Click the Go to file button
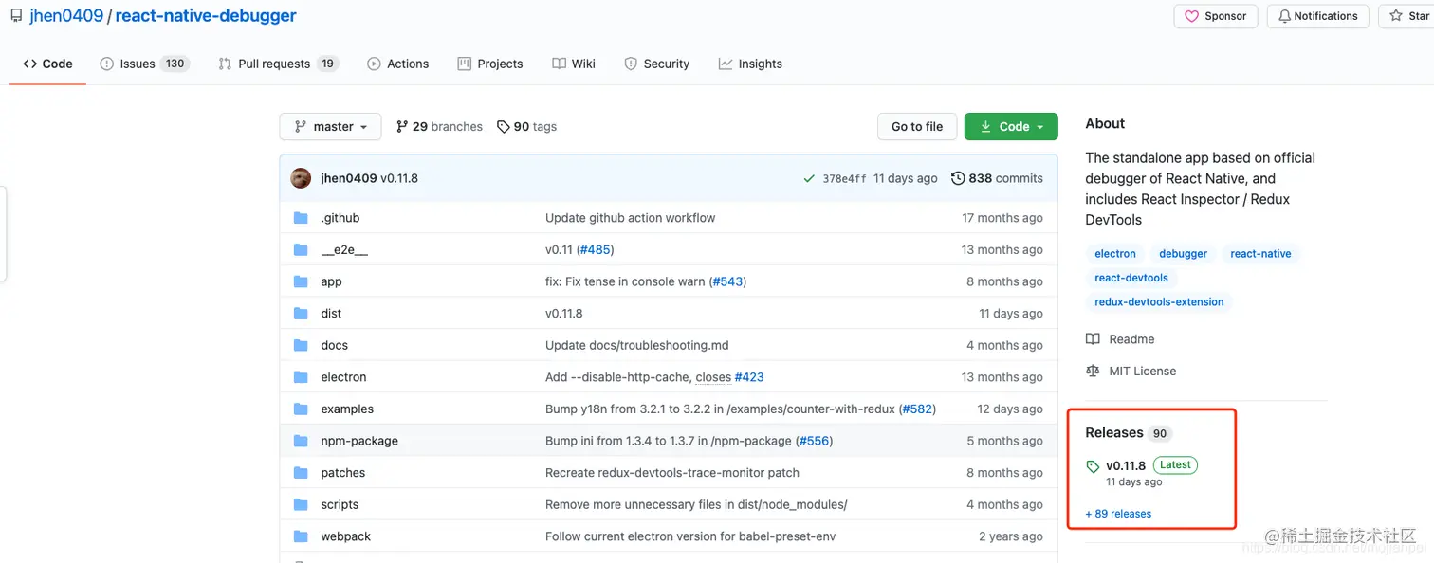The image size is (1434, 563). pyautogui.click(x=917, y=127)
